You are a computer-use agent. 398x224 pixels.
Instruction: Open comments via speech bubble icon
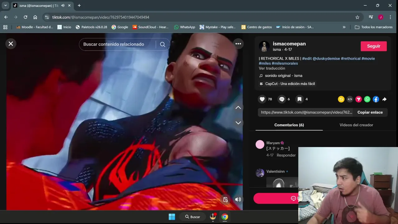[282, 99]
